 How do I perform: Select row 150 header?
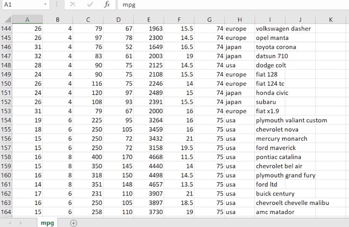[6, 83]
